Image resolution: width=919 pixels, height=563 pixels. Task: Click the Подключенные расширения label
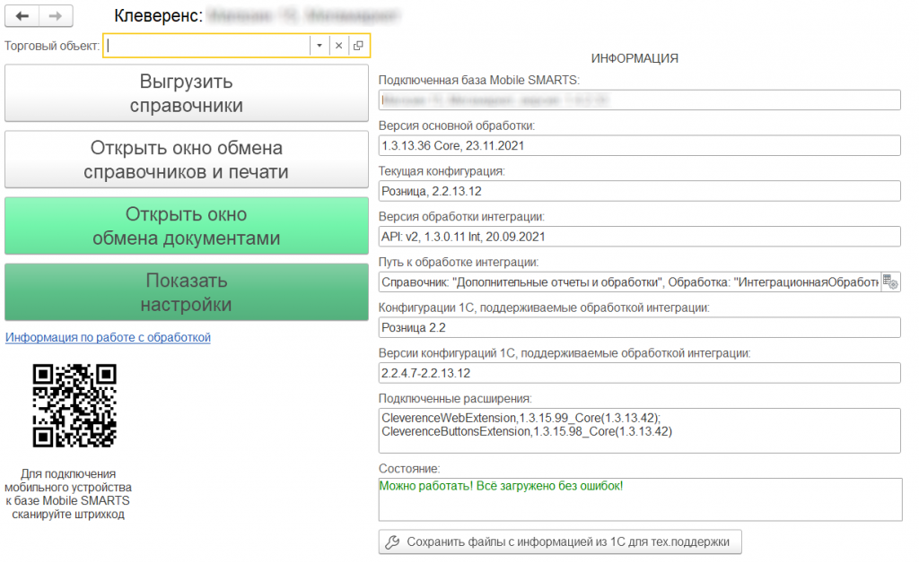click(455, 399)
